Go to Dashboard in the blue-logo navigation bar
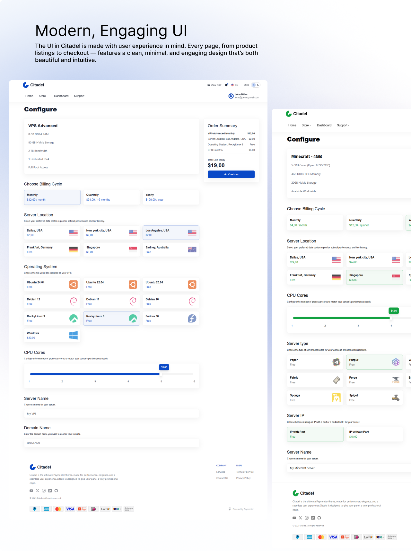Viewport: 411px width, 551px height. (x=61, y=96)
